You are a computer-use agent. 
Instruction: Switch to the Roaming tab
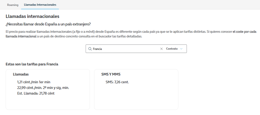tap(12, 5)
